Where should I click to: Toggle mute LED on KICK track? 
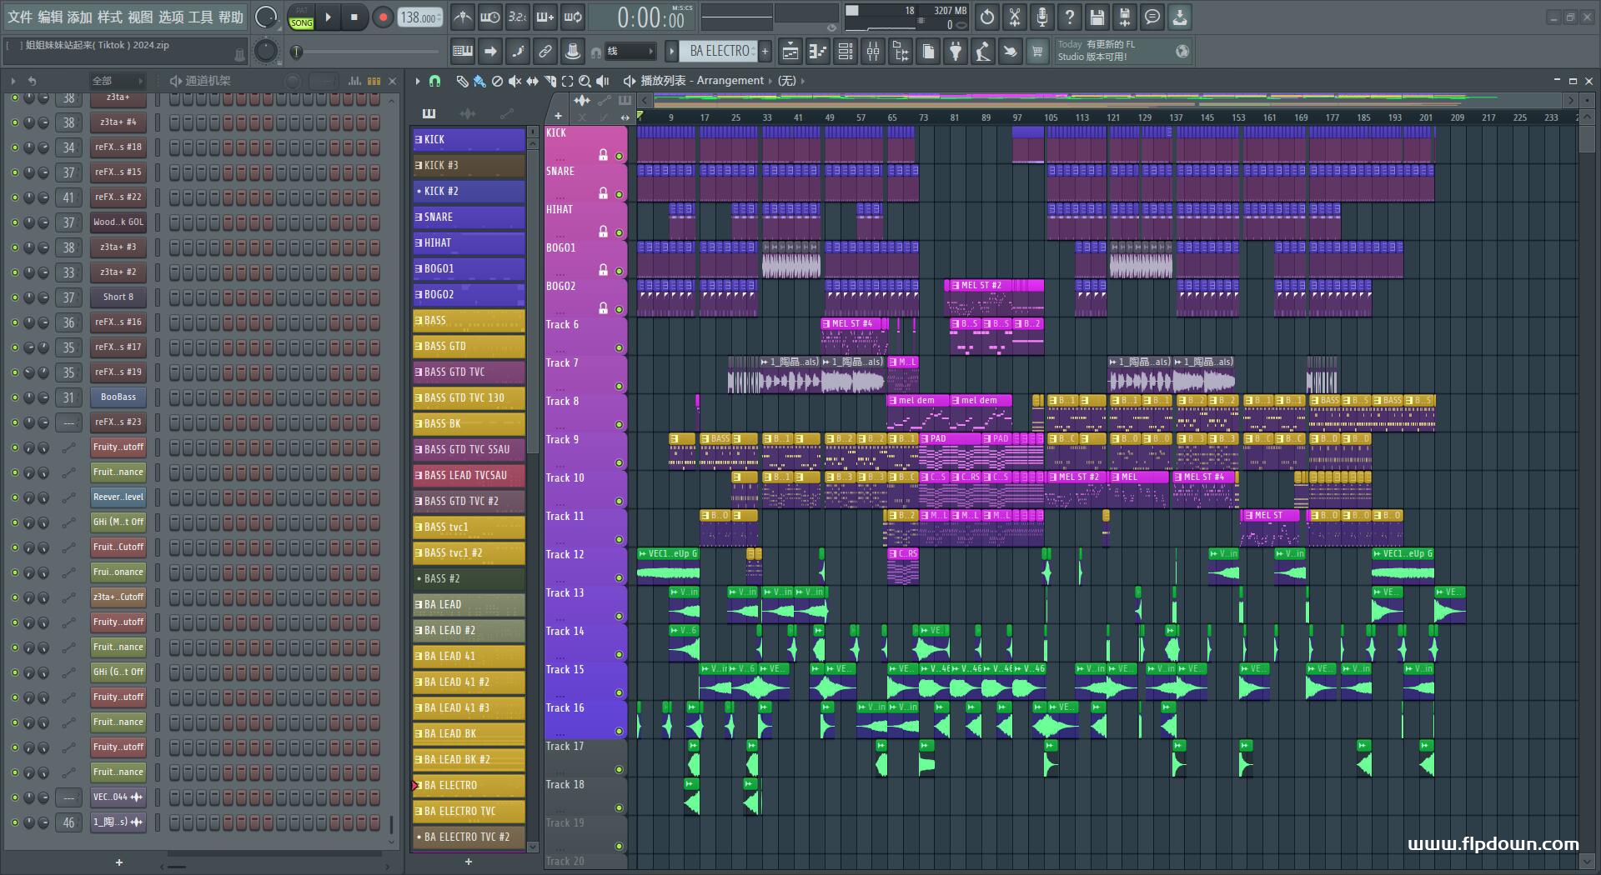619,156
